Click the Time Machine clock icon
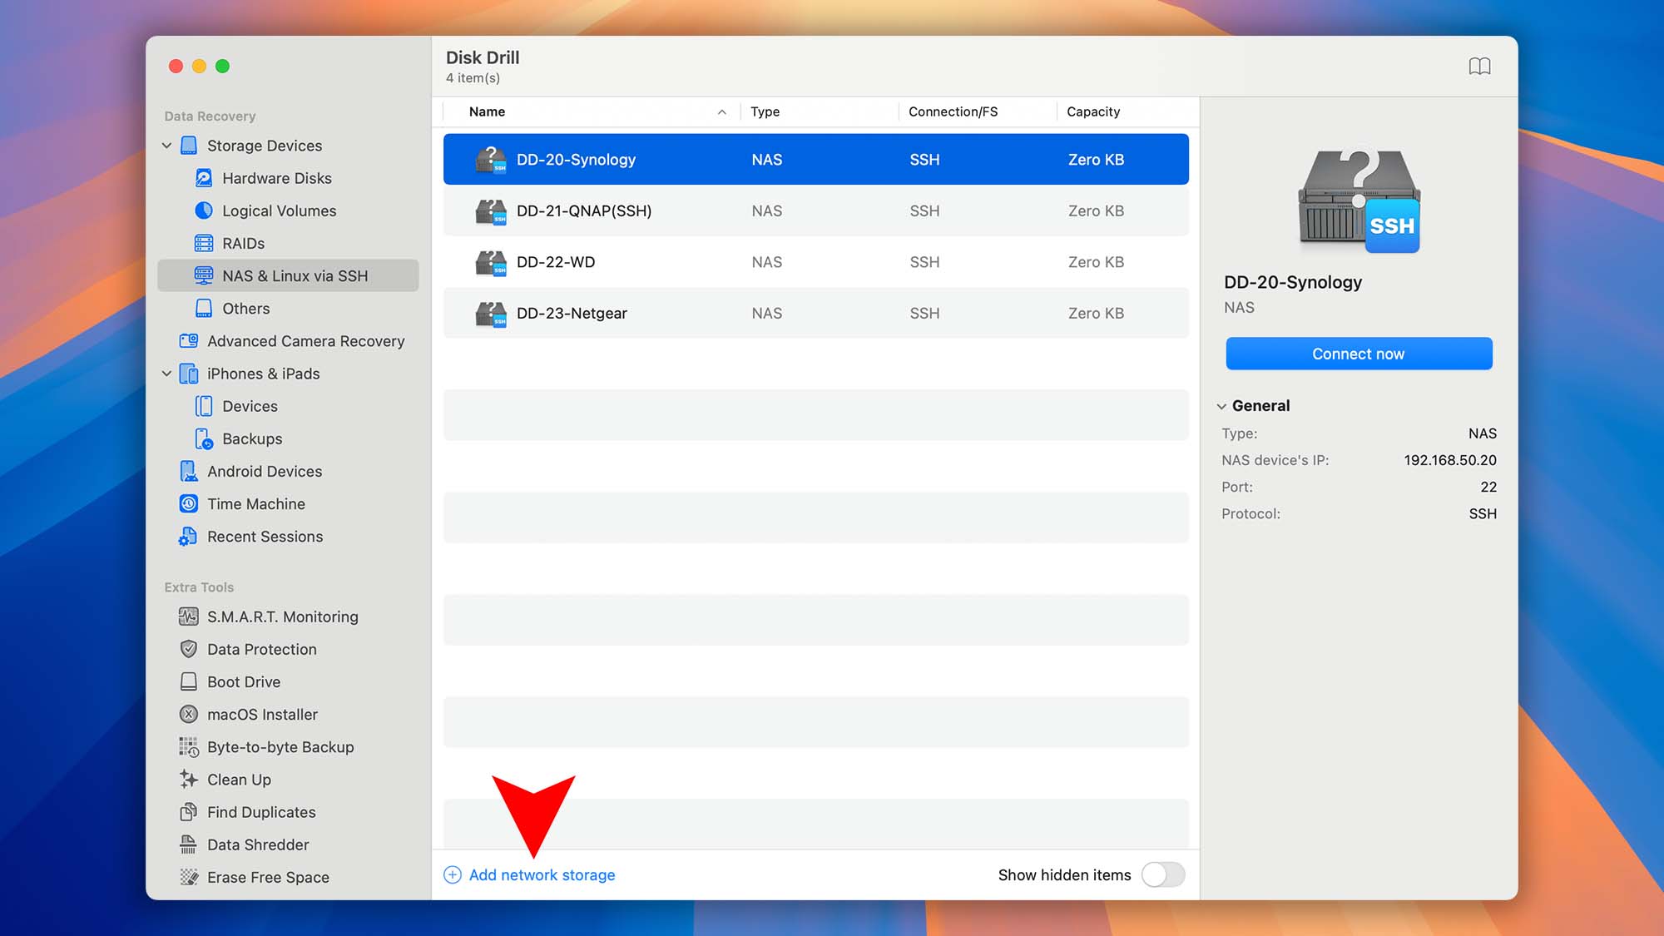The image size is (1664, 936). pyautogui.click(x=189, y=504)
